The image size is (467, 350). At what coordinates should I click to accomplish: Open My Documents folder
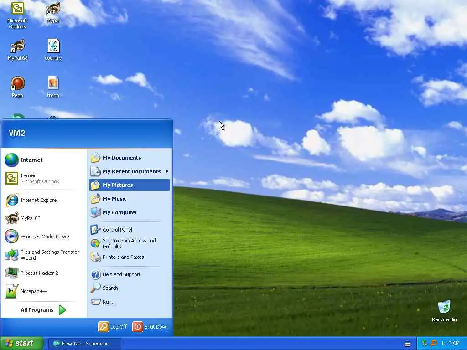(129, 158)
